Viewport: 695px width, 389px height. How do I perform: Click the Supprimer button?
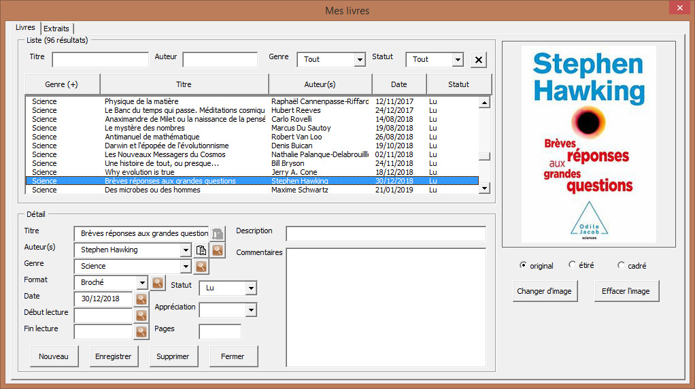tap(173, 356)
